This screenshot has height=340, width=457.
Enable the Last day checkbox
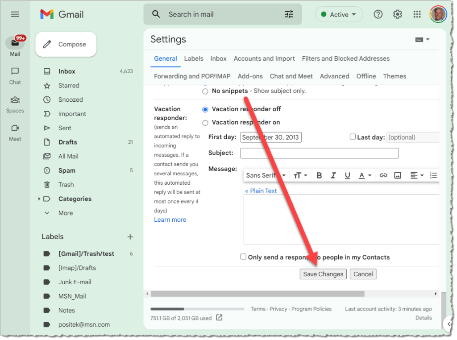tap(353, 137)
